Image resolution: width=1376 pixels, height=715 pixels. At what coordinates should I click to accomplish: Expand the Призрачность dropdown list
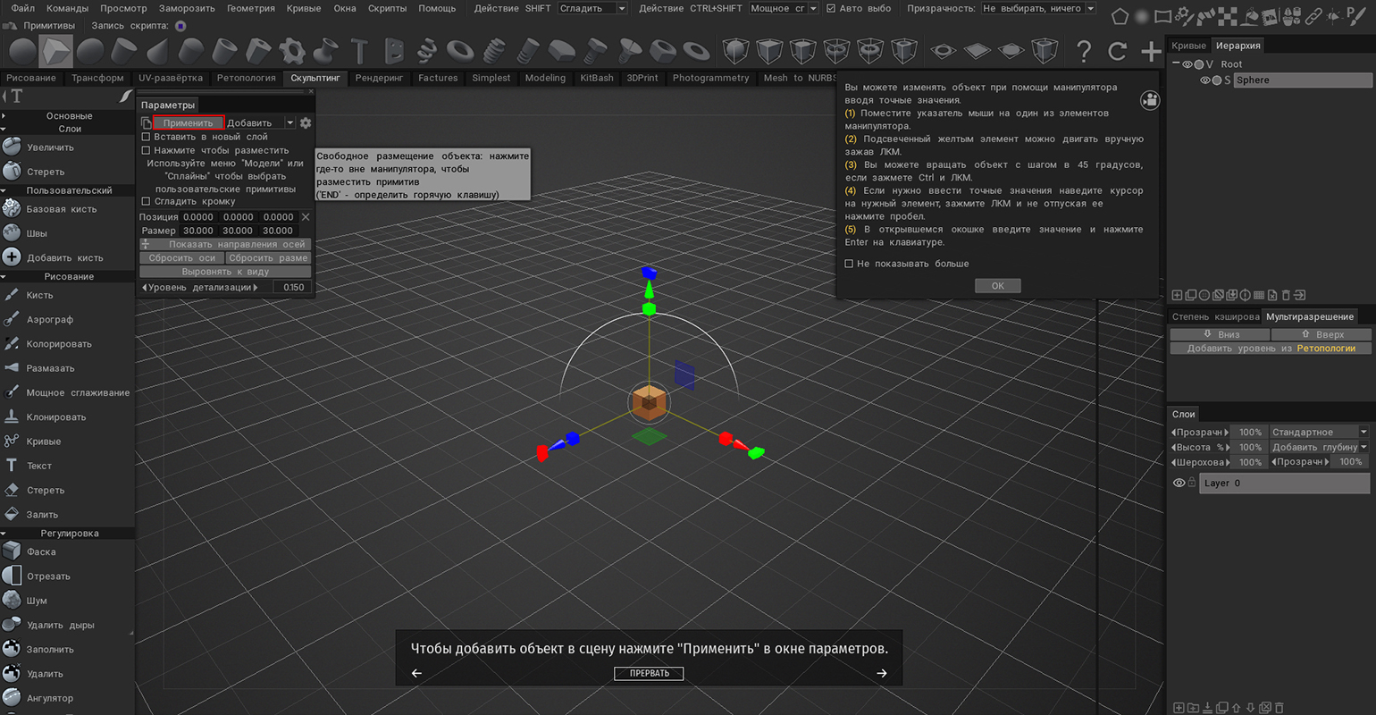(x=1038, y=8)
